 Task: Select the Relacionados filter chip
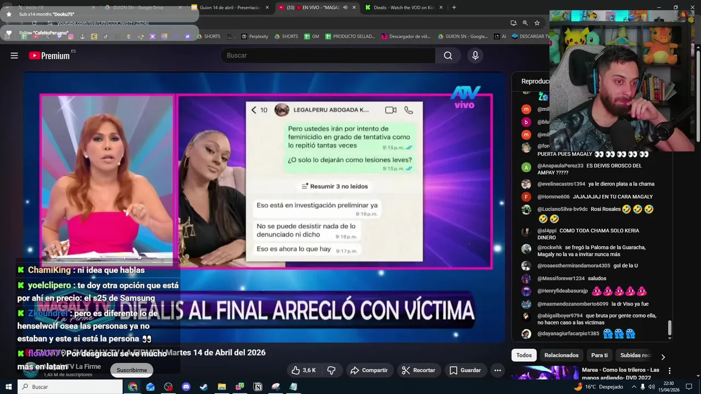coord(561,355)
